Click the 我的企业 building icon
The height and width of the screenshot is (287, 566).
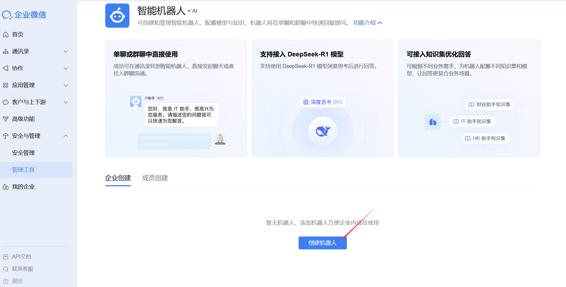click(x=6, y=187)
